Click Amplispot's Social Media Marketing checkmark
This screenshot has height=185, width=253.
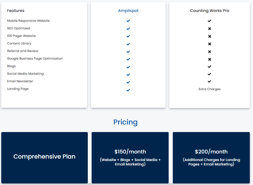[128, 75]
